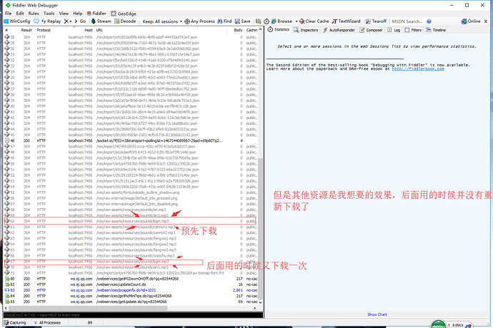Viewport: 493px width, 328px height.
Task: Sort sessions by Host column header
Action: [74, 30]
